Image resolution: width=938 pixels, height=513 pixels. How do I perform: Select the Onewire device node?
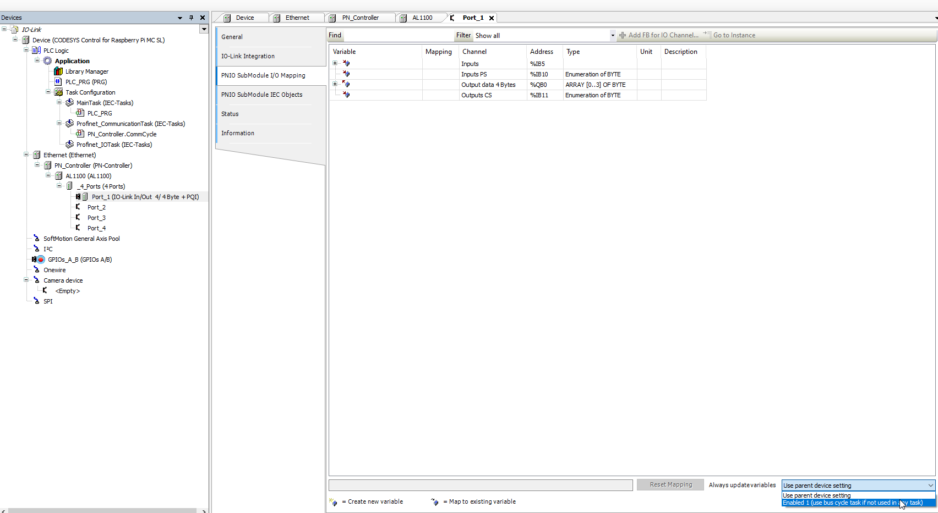[x=53, y=269]
